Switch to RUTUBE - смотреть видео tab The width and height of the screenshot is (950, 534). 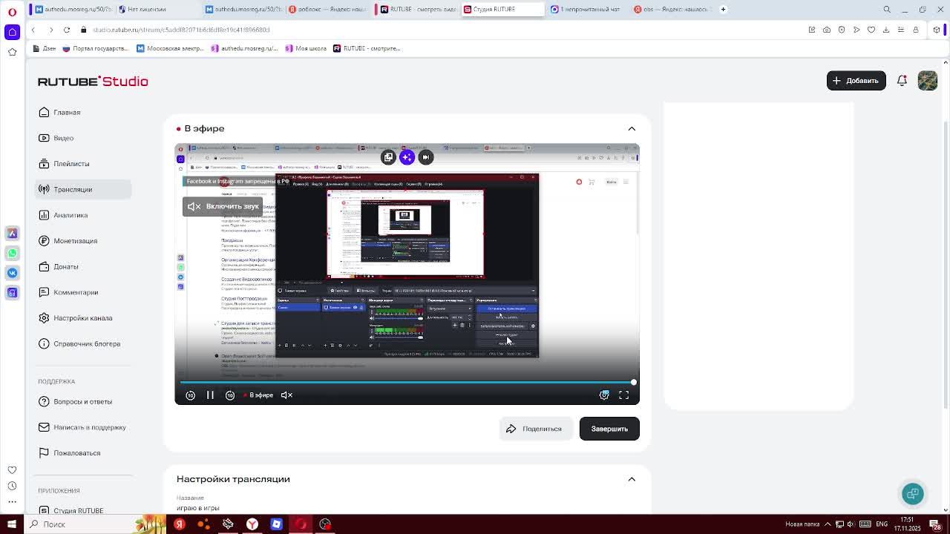[417, 9]
